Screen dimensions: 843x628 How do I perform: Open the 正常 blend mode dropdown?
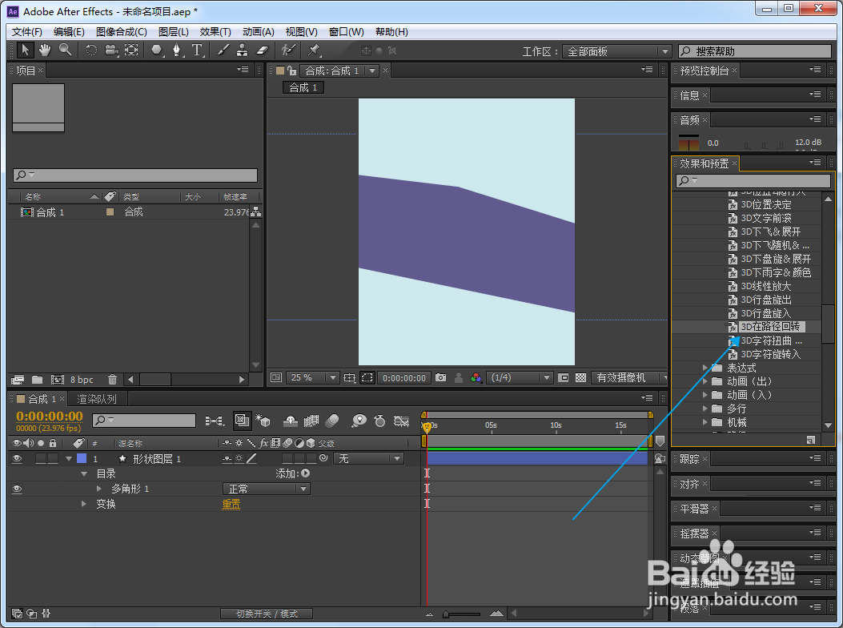point(267,489)
